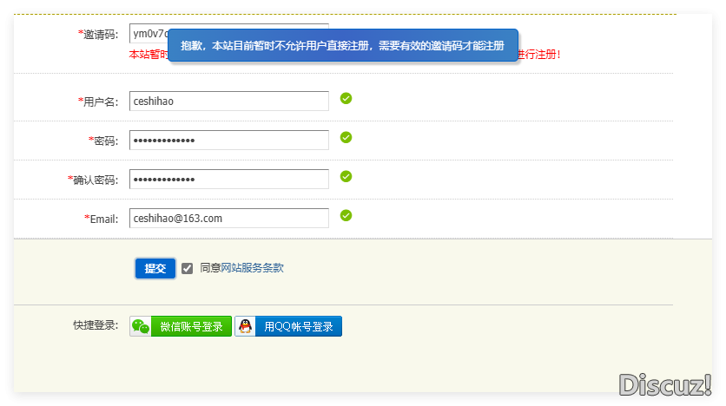Click green checkmark beside Email field
The width and height of the screenshot is (726, 406).
[346, 215]
